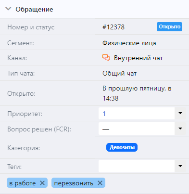Click the Категория: label
The image size is (189, 194).
[24, 148]
